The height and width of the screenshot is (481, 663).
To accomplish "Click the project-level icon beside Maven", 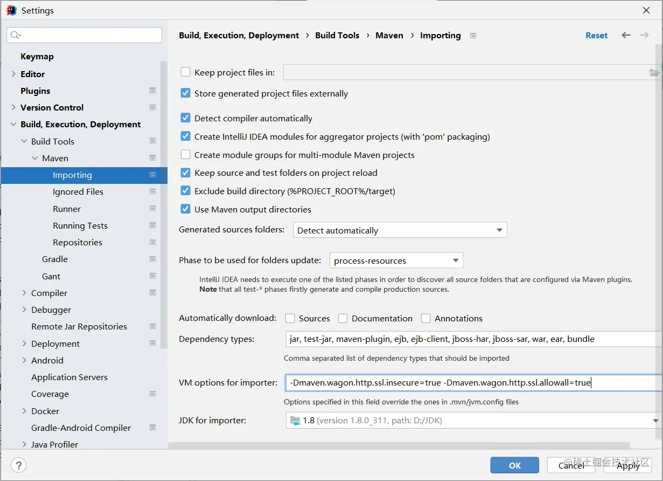I will coord(152,158).
